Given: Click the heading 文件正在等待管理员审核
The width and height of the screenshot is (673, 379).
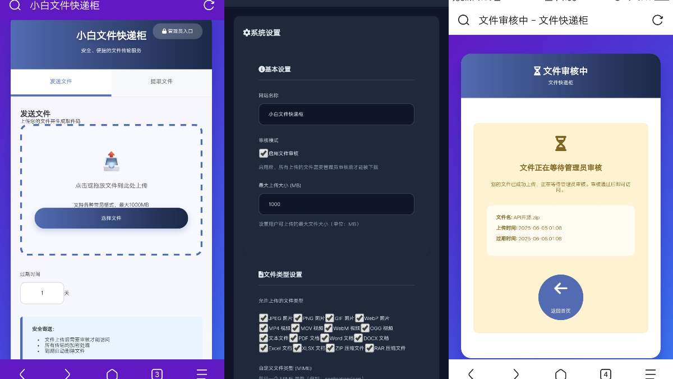Looking at the screenshot, I should point(561,167).
